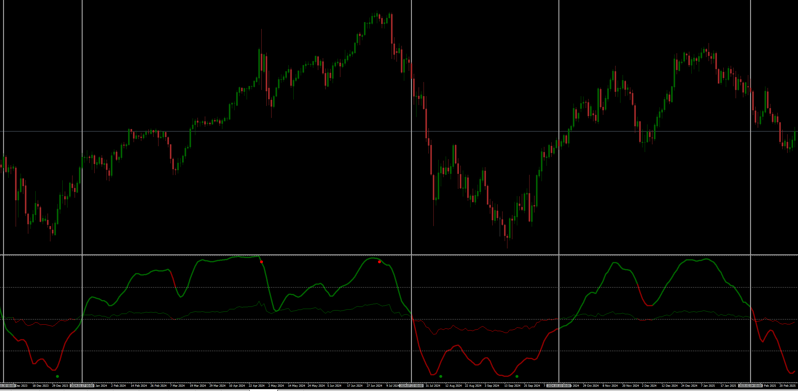Click green dot below indicator near 29 Dec 2023
Image resolution: width=798 pixels, height=391 pixels.
(58, 377)
